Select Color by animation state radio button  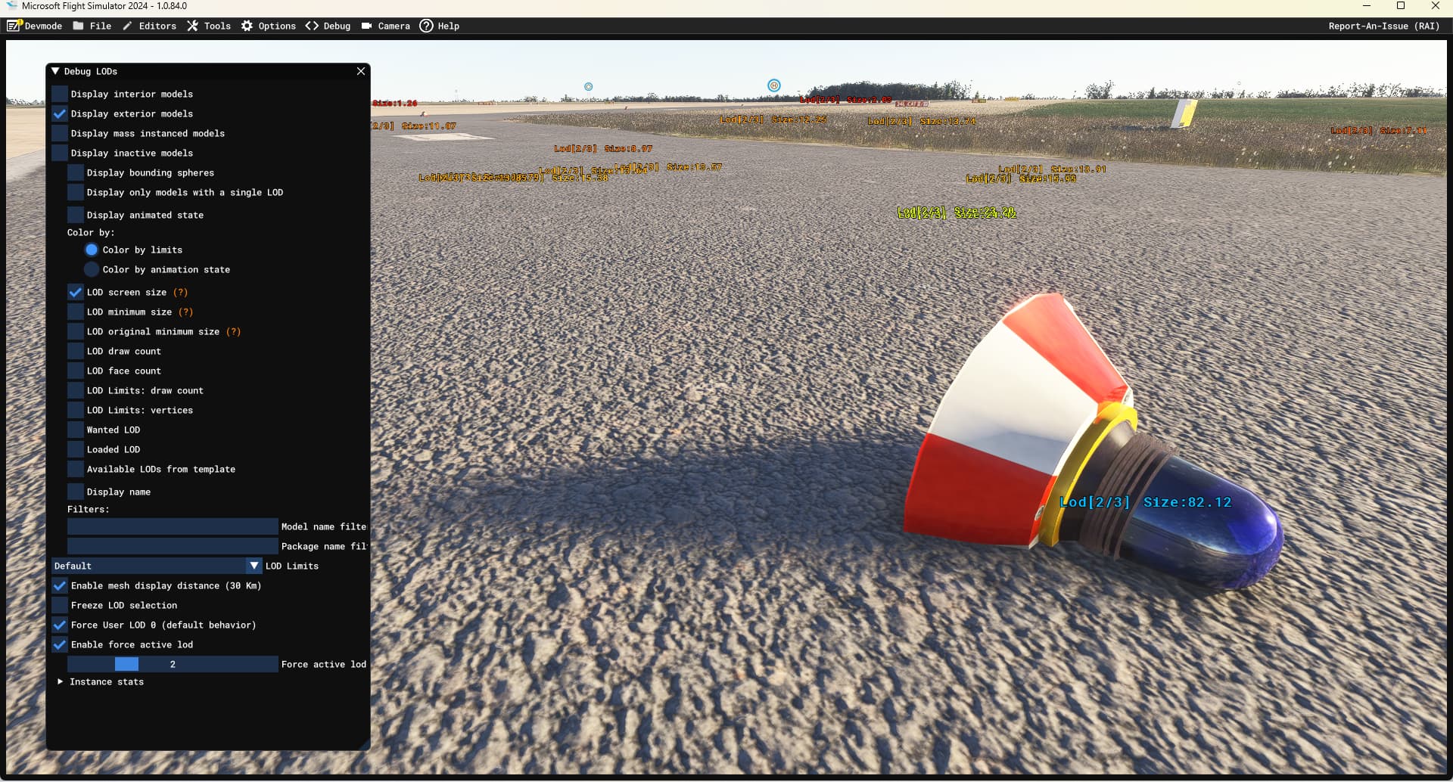click(92, 269)
